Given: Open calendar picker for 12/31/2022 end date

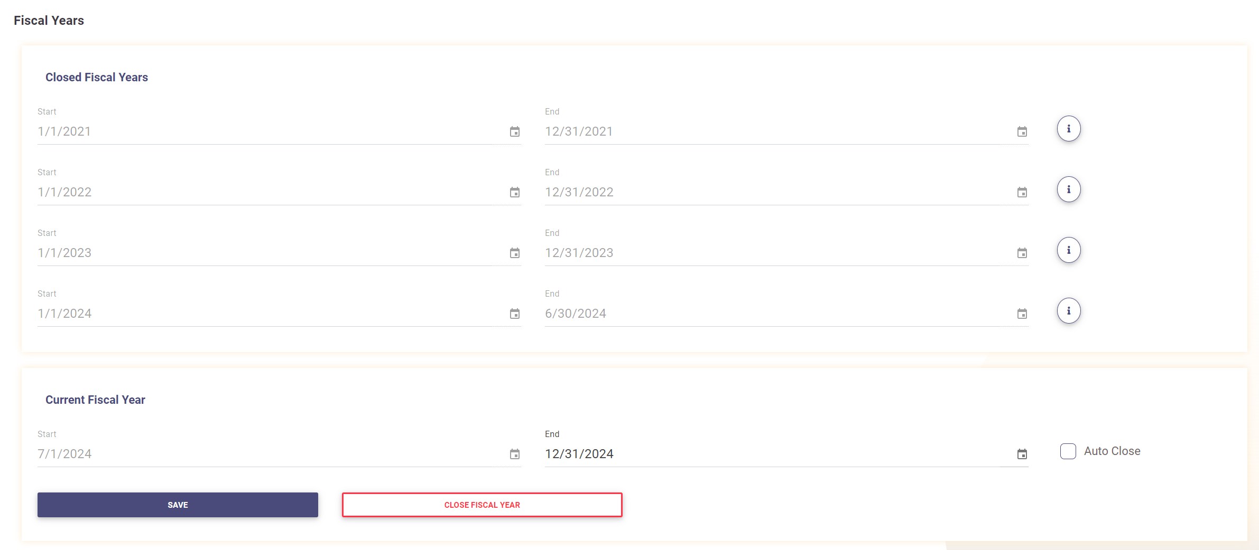Looking at the screenshot, I should [x=1022, y=192].
